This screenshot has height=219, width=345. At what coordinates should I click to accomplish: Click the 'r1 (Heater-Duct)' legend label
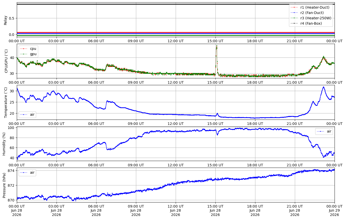315,7
